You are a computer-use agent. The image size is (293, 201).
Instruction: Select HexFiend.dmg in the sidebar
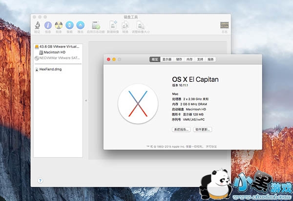[51, 69]
